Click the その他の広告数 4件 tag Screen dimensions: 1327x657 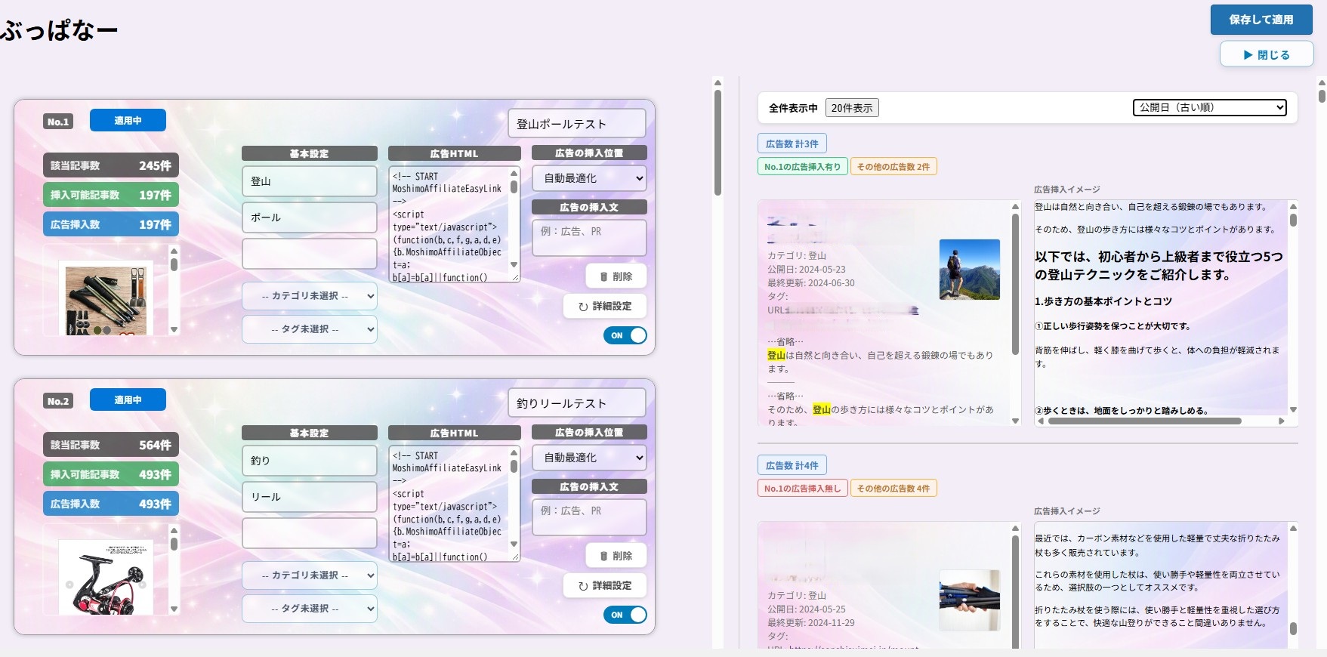[x=893, y=489]
